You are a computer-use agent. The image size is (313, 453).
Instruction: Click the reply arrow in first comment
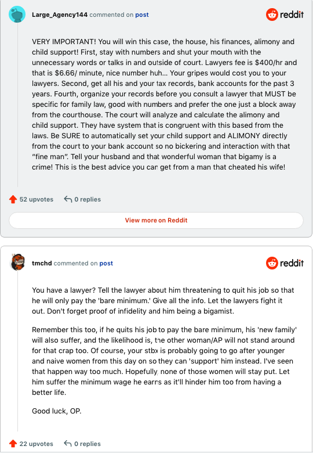[x=68, y=199]
